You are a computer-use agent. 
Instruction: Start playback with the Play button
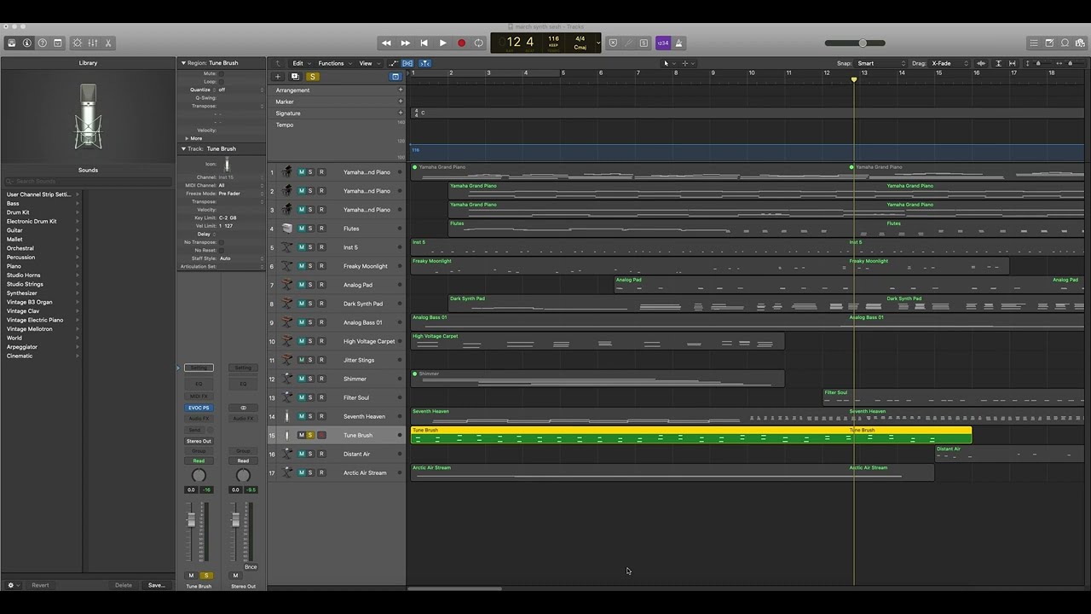coord(442,43)
